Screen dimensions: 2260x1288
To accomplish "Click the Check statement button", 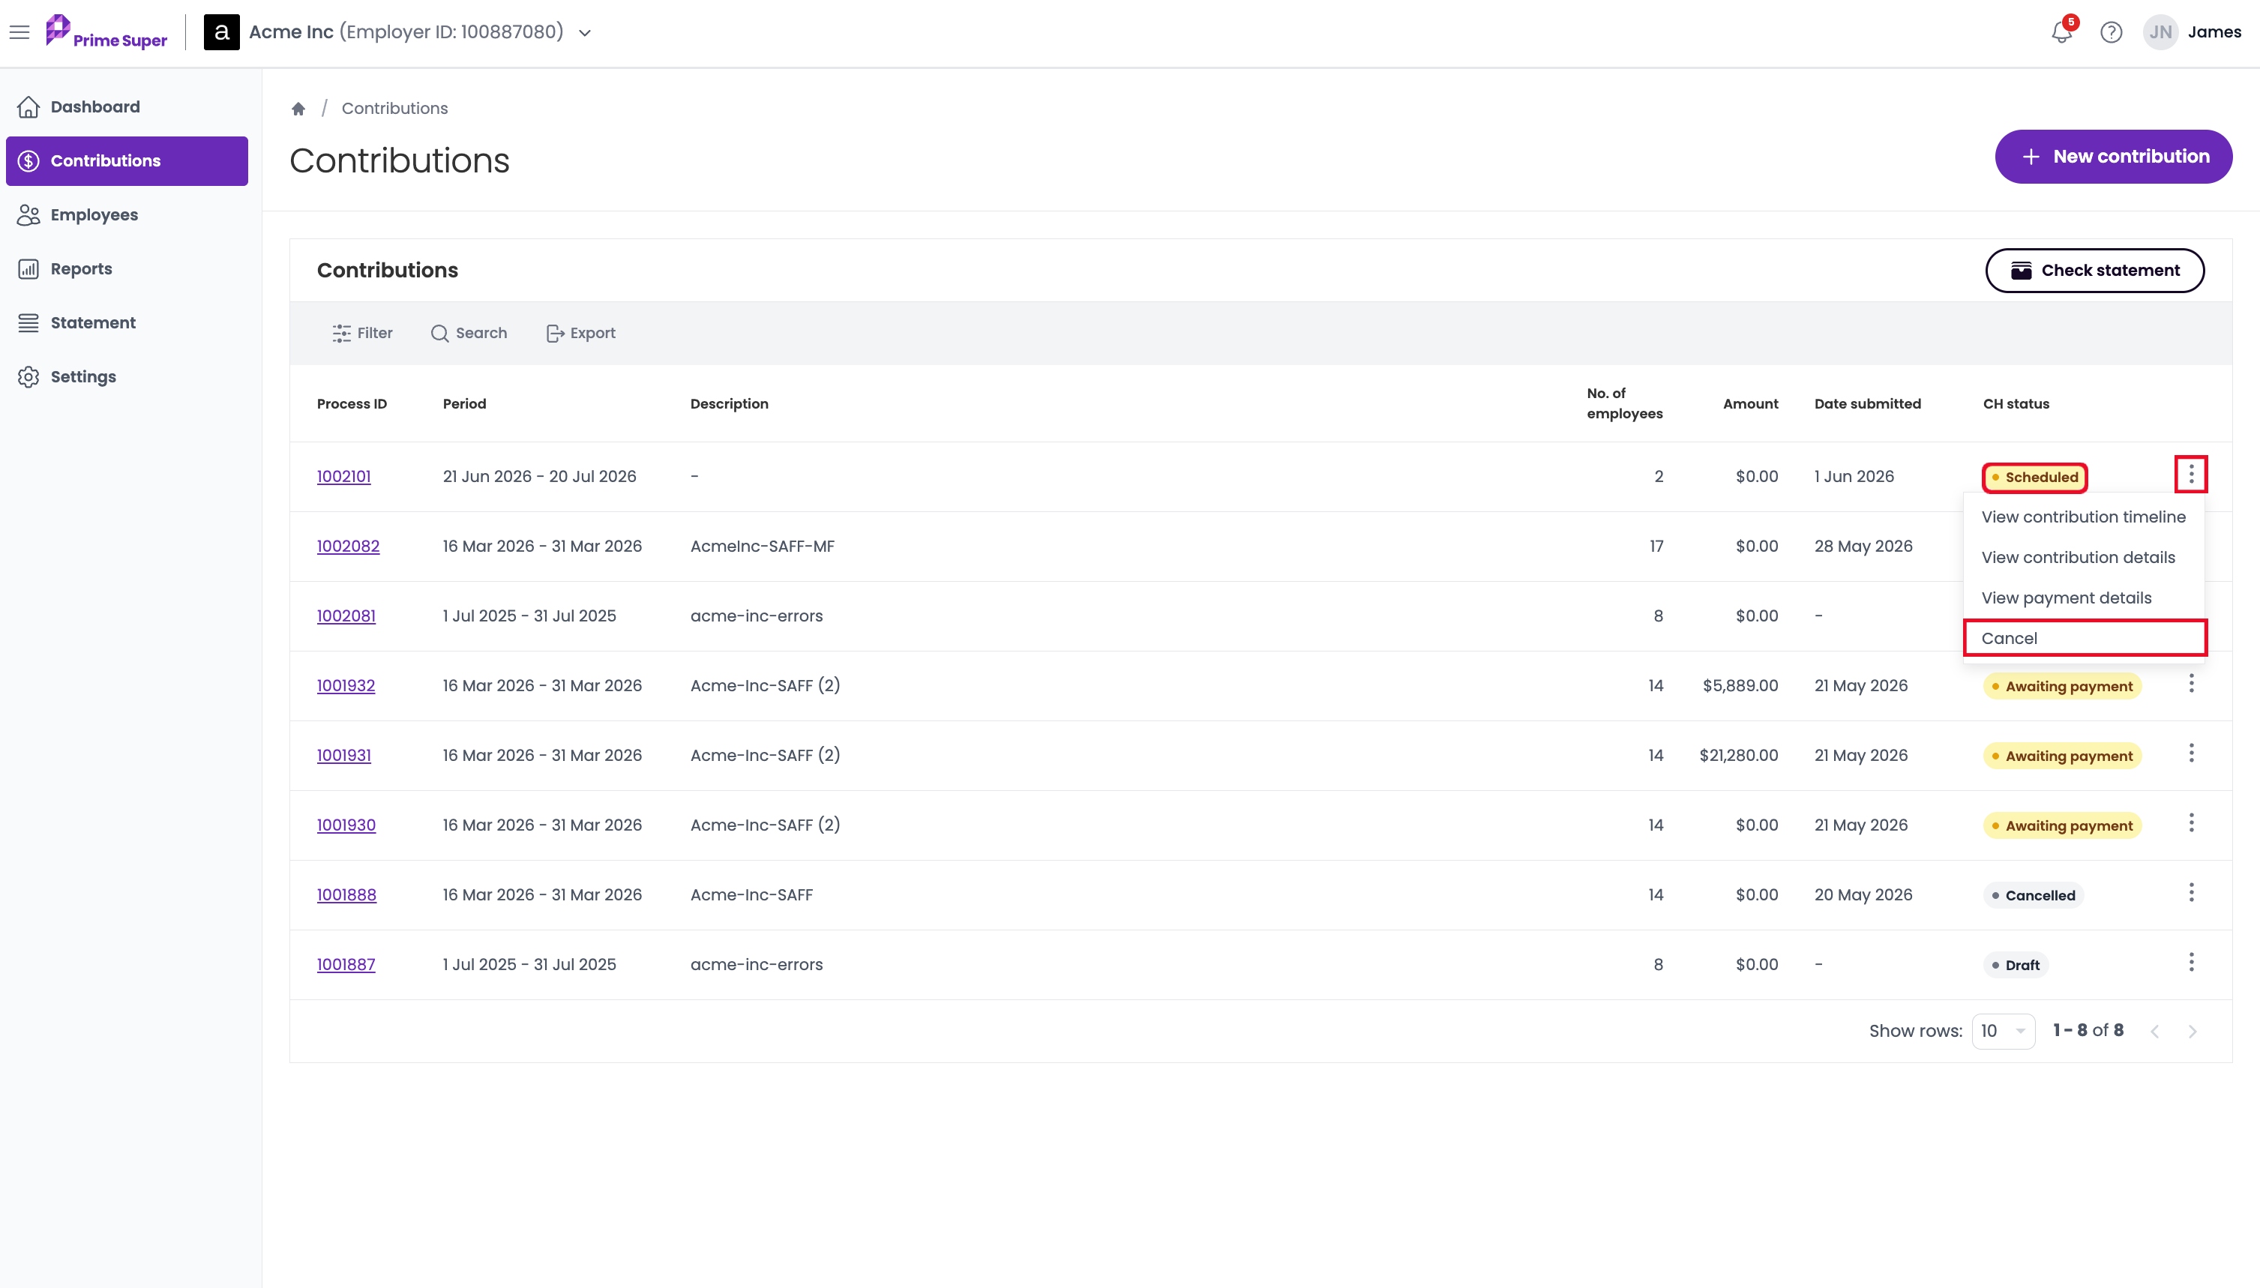I will coord(2094,271).
